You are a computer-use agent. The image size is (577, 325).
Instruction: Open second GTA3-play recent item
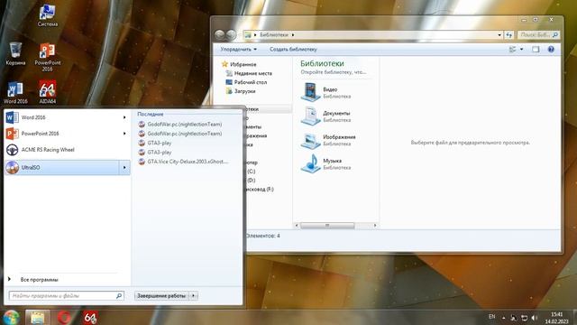[155, 152]
